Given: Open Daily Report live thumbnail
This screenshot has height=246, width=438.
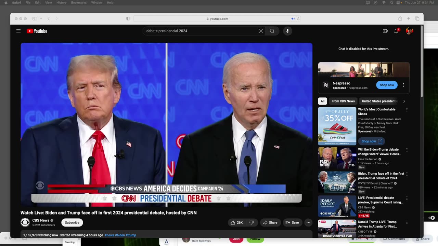Looking at the screenshot, I should pyautogui.click(x=337, y=206).
